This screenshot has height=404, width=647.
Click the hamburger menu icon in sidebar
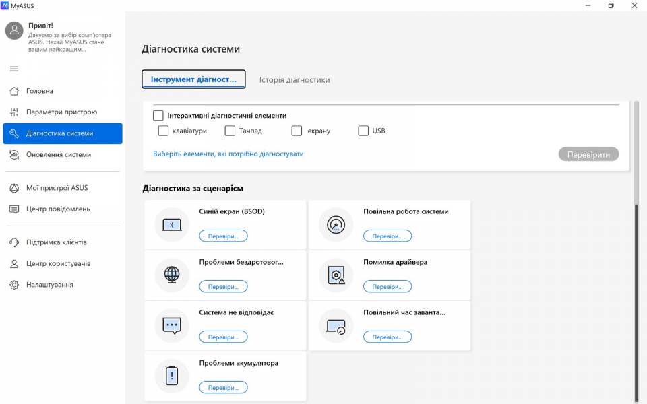point(14,69)
